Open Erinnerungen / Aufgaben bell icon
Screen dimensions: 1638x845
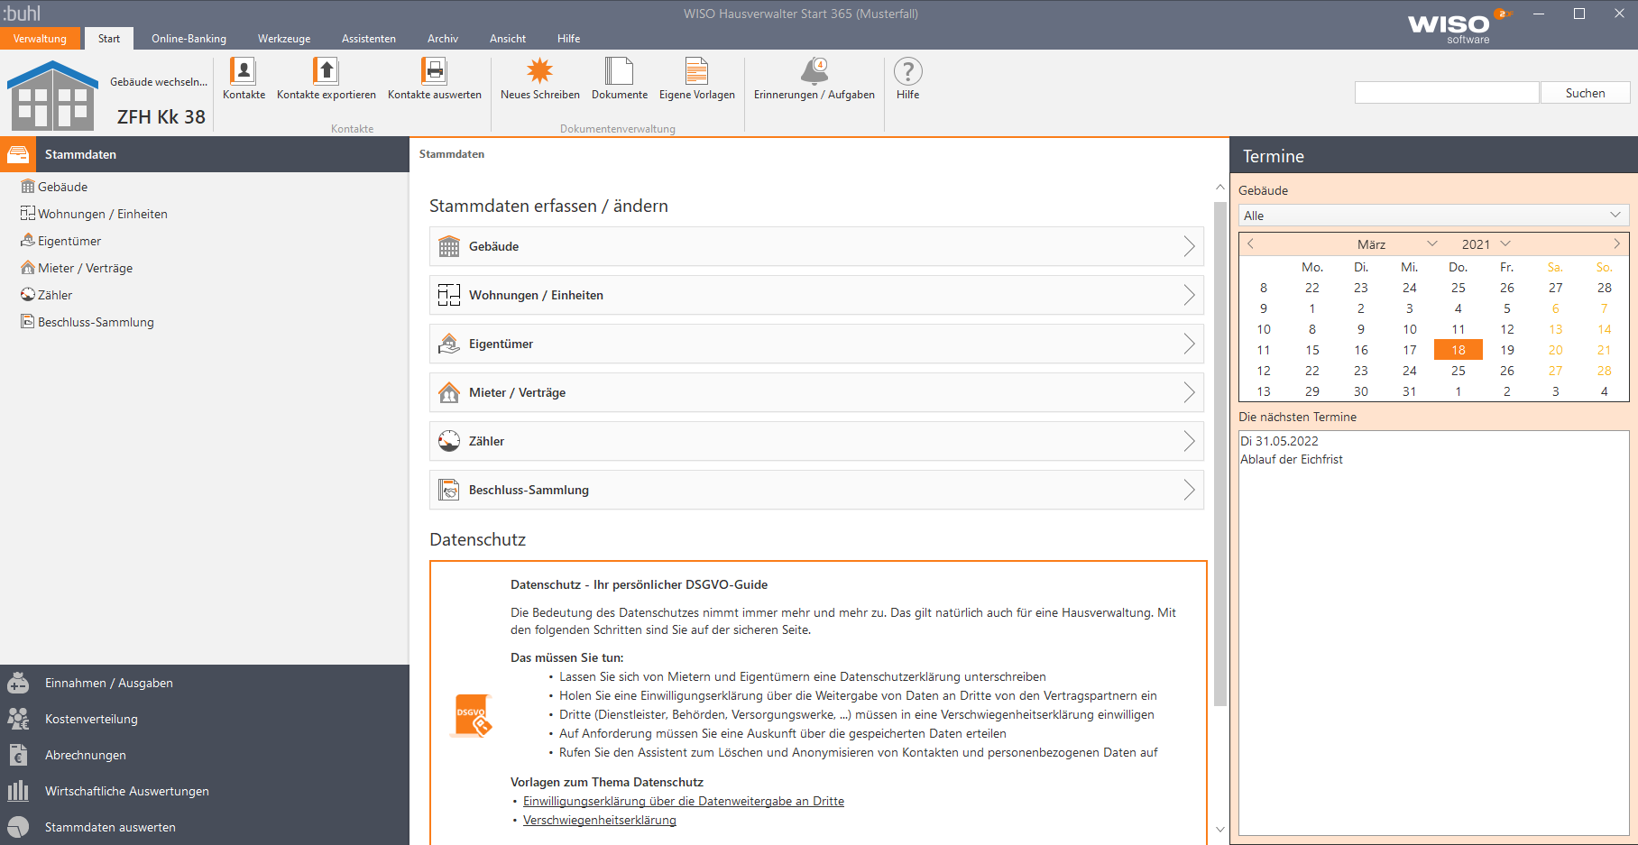[x=814, y=72]
